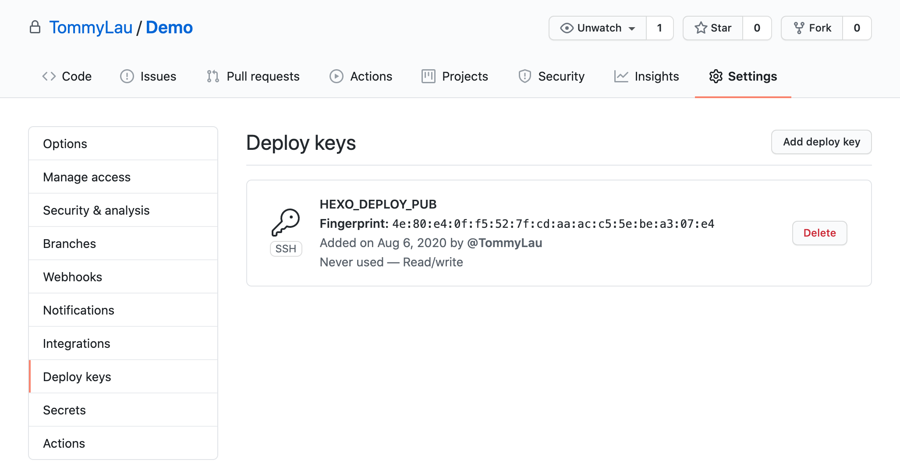Open the @TommyLau mention link

504,243
